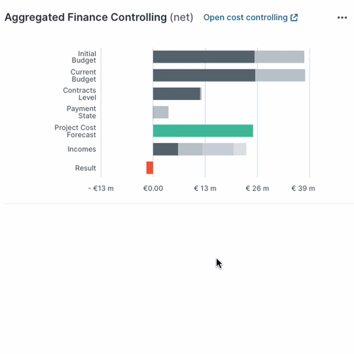Select the red Result bar

(x=150, y=168)
